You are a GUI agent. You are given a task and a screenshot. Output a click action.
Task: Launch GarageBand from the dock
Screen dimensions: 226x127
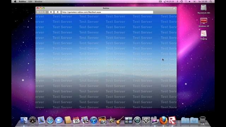pyautogui.click(x=120, y=120)
